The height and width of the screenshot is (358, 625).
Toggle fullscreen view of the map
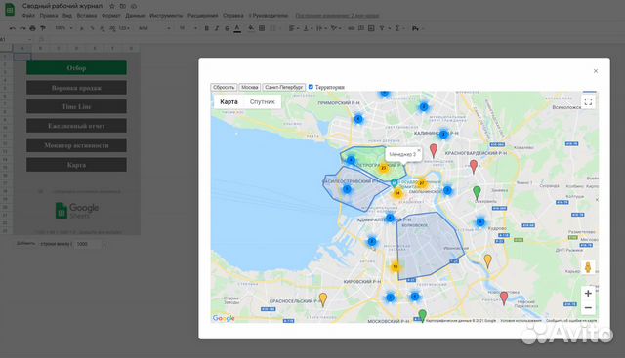(x=588, y=102)
